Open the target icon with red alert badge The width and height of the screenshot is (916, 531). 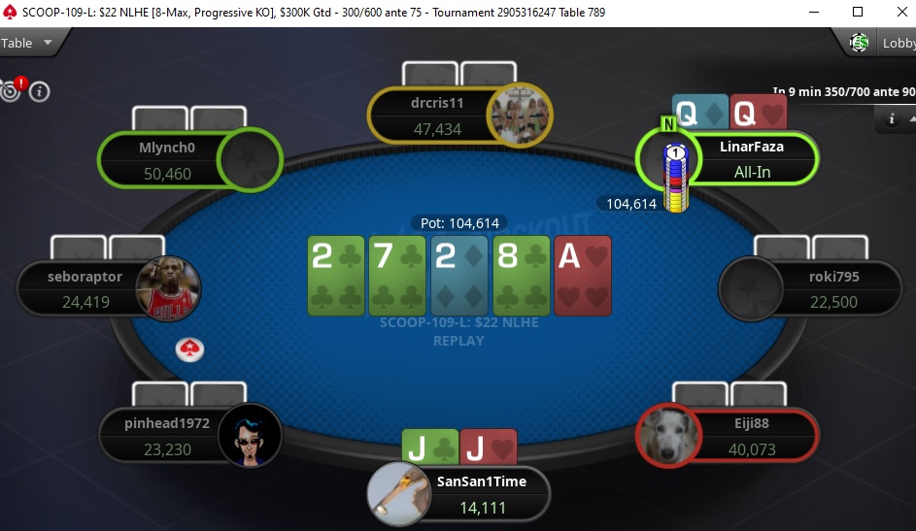click(12, 89)
